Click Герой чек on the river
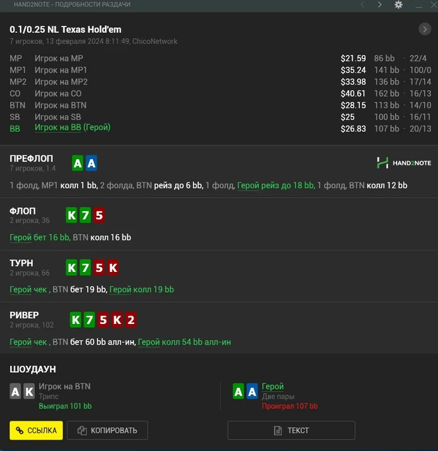The height and width of the screenshot is (451, 438). tap(28, 342)
